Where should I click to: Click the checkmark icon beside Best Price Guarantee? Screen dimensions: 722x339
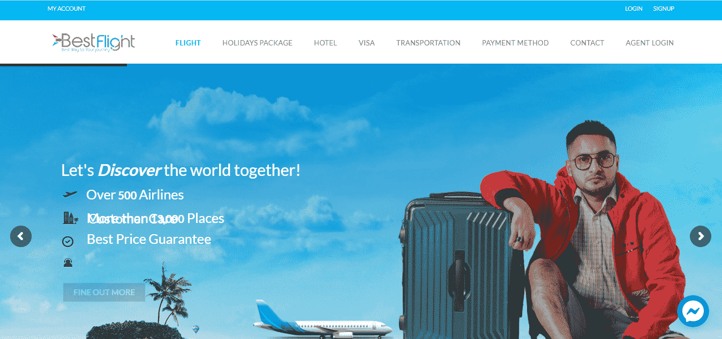click(x=67, y=242)
